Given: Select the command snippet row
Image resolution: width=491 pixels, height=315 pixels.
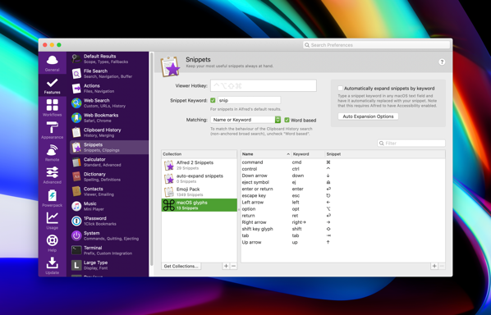Looking at the screenshot, I should click(343, 162).
